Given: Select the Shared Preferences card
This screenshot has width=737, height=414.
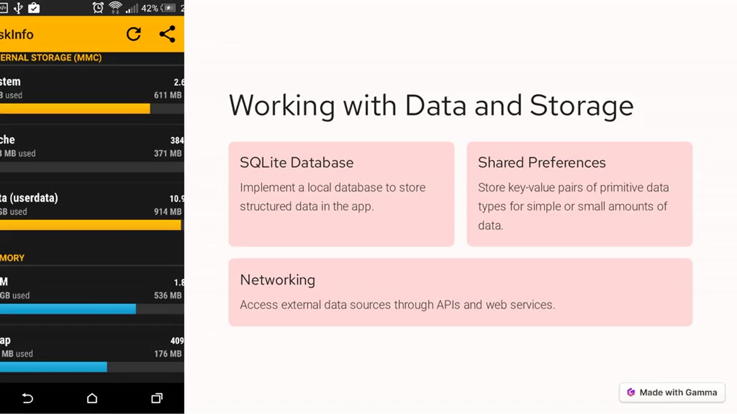Looking at the screenshot, I should point(579,194).
